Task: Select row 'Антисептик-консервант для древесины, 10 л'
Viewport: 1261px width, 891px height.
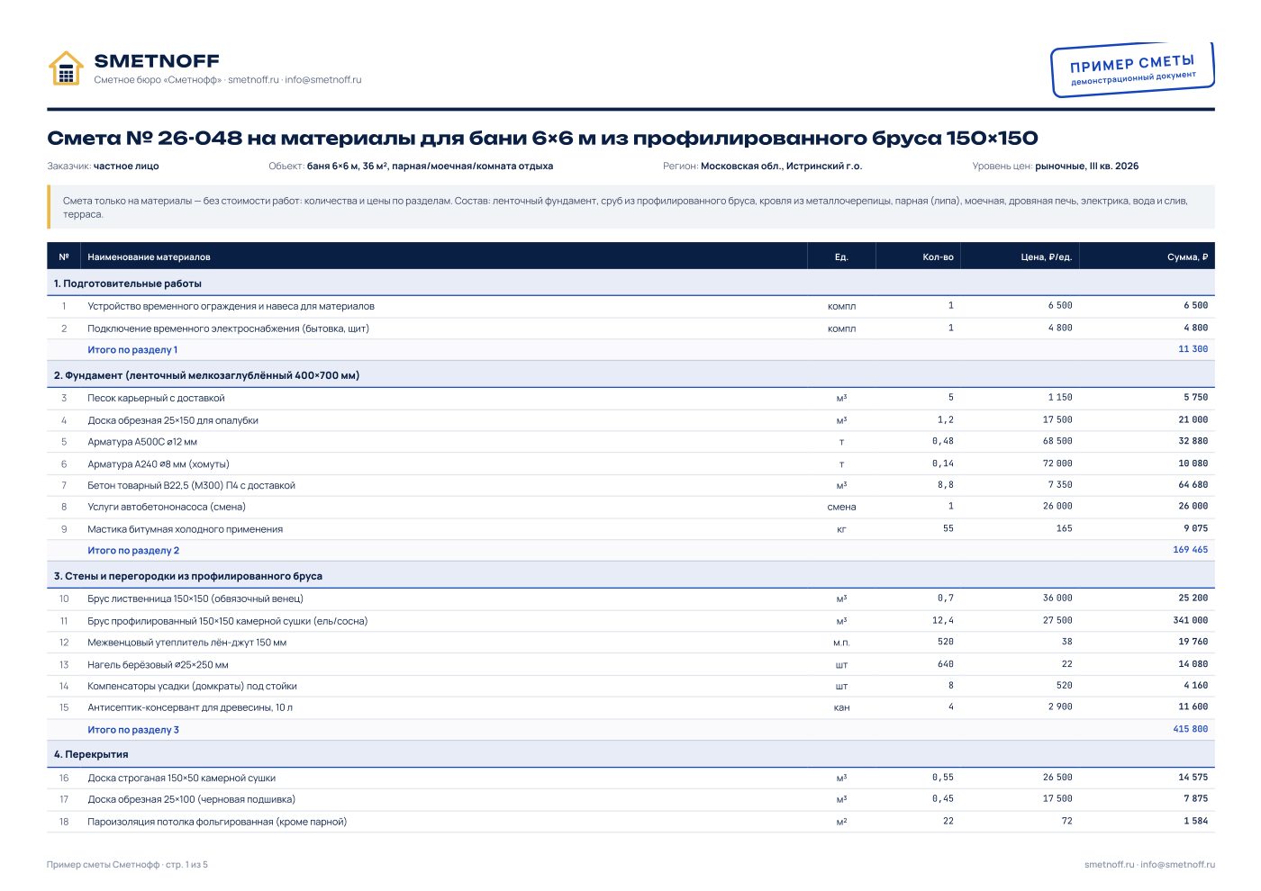Action: [630, 707]
